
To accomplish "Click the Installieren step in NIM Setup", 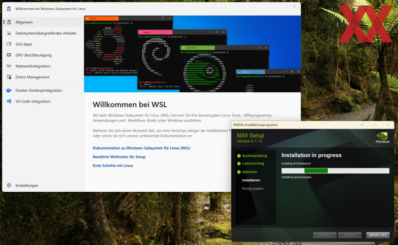I will point(251,180).
